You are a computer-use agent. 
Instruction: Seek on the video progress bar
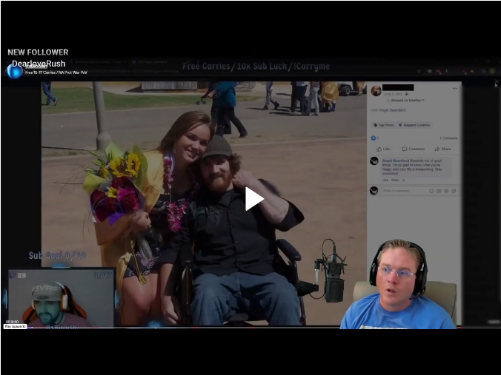tap(250, 327)
